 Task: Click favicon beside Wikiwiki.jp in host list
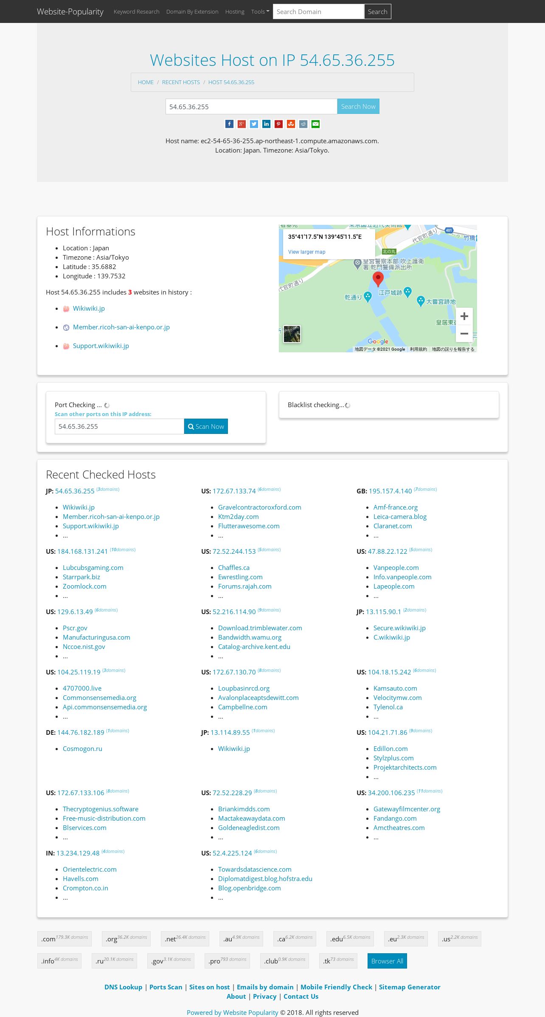[66, 309]
